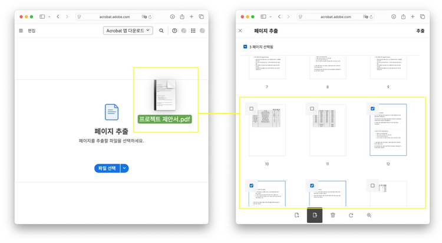The width and height of the screenshot is (442, 243).
Task: Click the 파일 선택 button
Action: point(107,168)
